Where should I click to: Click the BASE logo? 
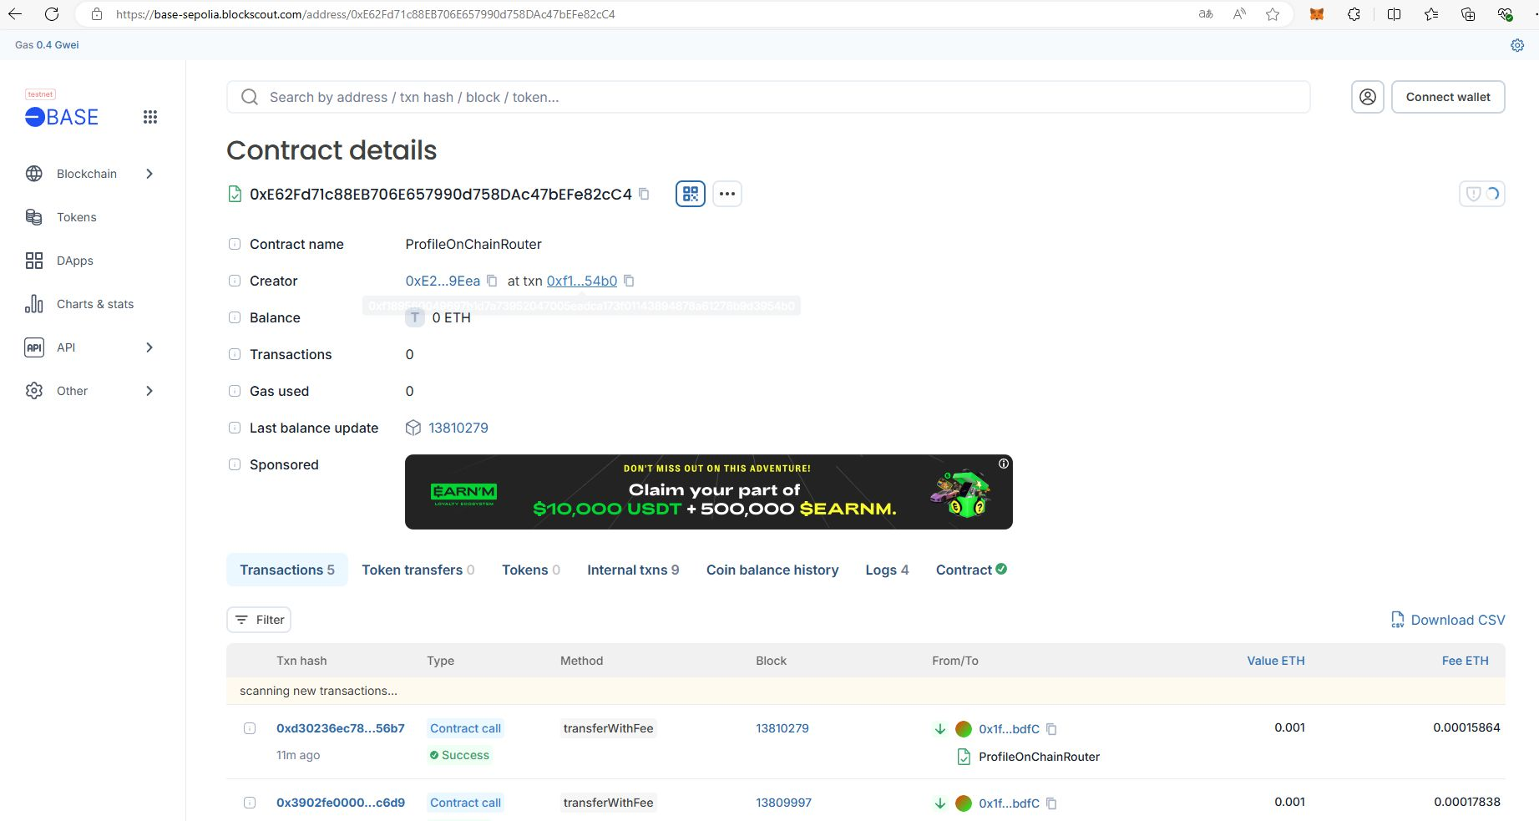click(x=62, y=117)
